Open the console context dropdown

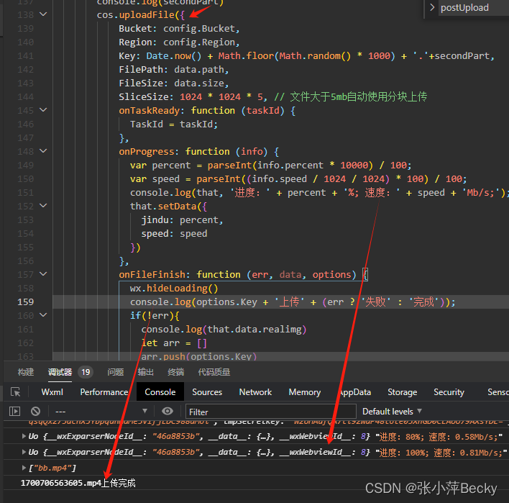point(101,412)
